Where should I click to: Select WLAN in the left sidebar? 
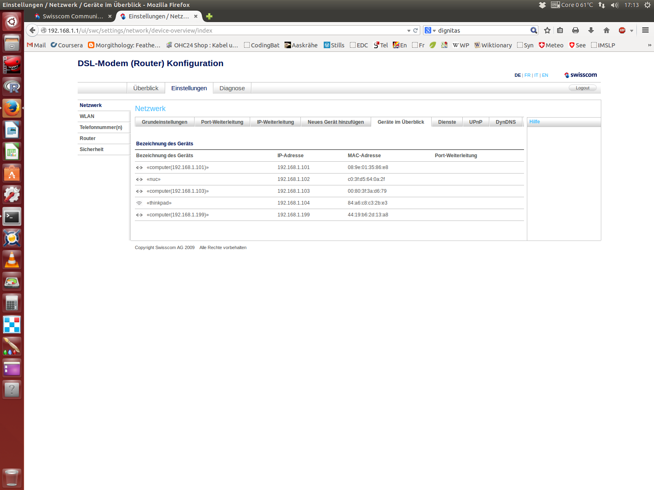[x=87, y=116]
